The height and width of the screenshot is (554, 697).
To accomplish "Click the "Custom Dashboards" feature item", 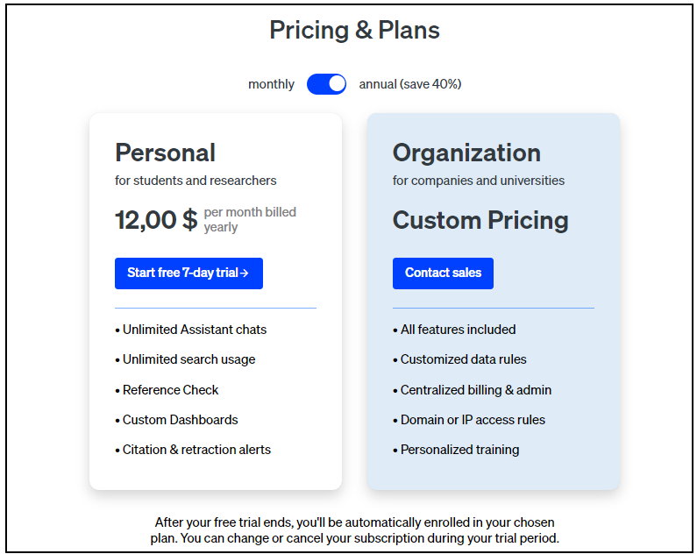I will pos(180,420).
